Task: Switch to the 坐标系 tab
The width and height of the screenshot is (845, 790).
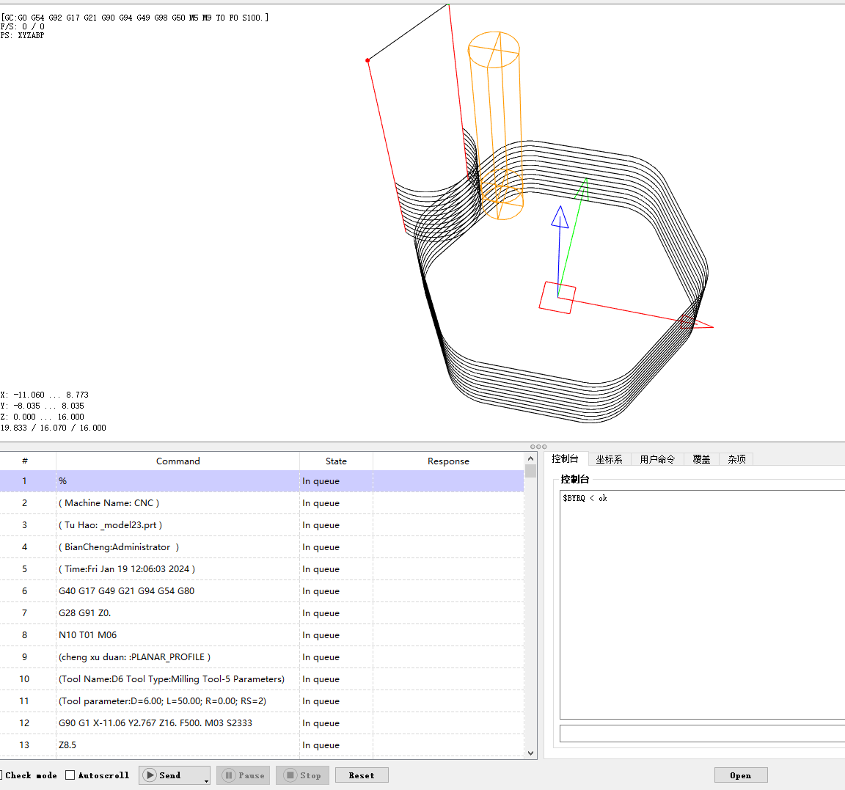Action: coord(609,459)
